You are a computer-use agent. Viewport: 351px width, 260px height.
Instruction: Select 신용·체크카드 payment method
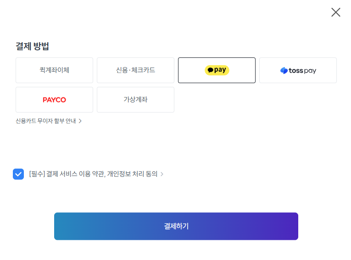[x=135, y=70]
